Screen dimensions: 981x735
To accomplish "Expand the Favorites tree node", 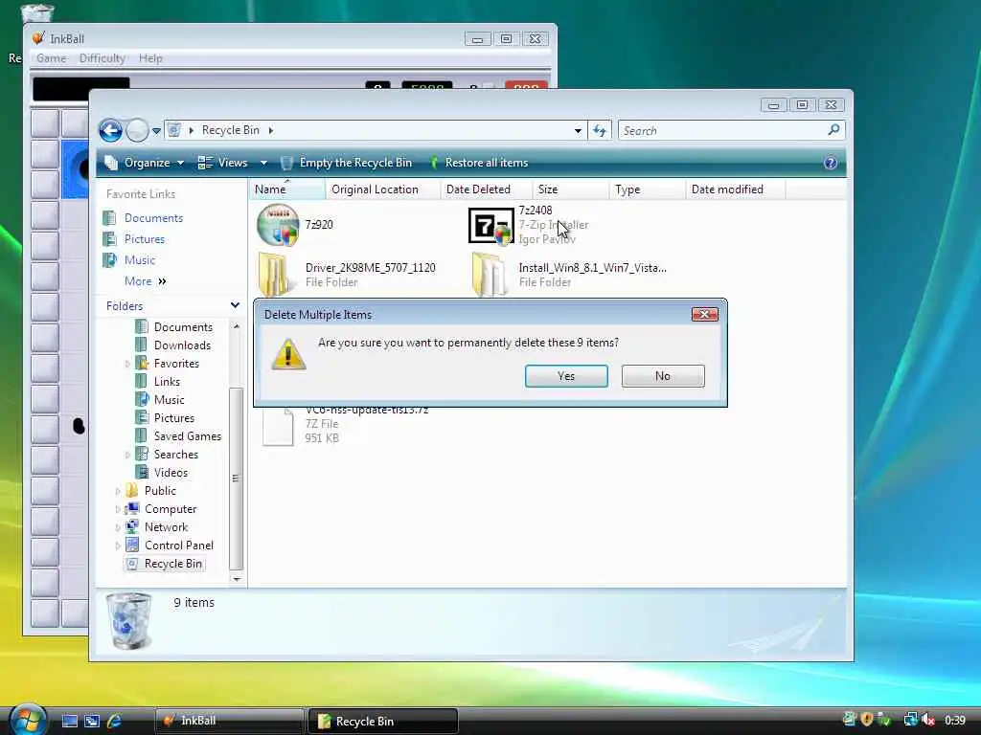I will 127,364.
